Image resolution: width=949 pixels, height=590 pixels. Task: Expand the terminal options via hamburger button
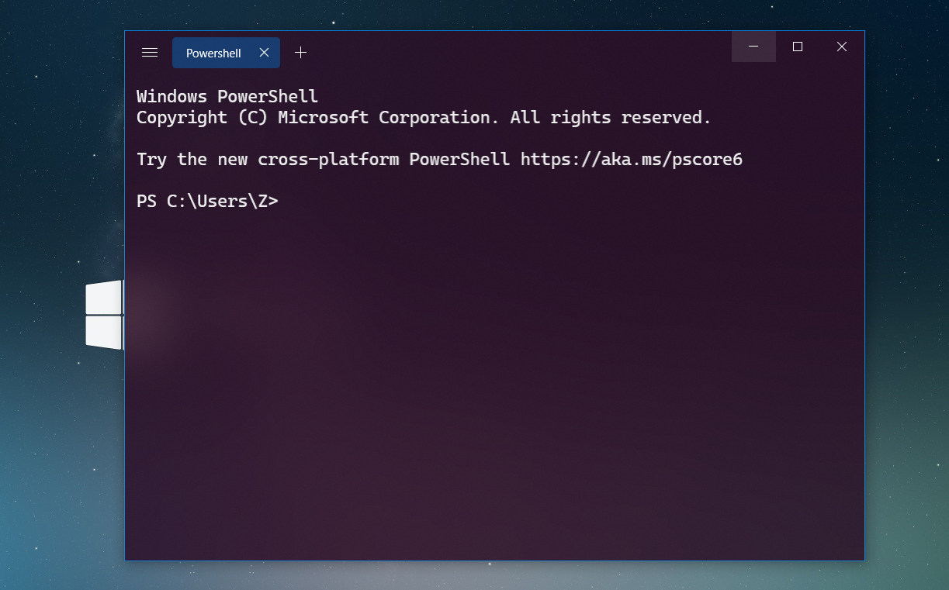click(149, 52)
